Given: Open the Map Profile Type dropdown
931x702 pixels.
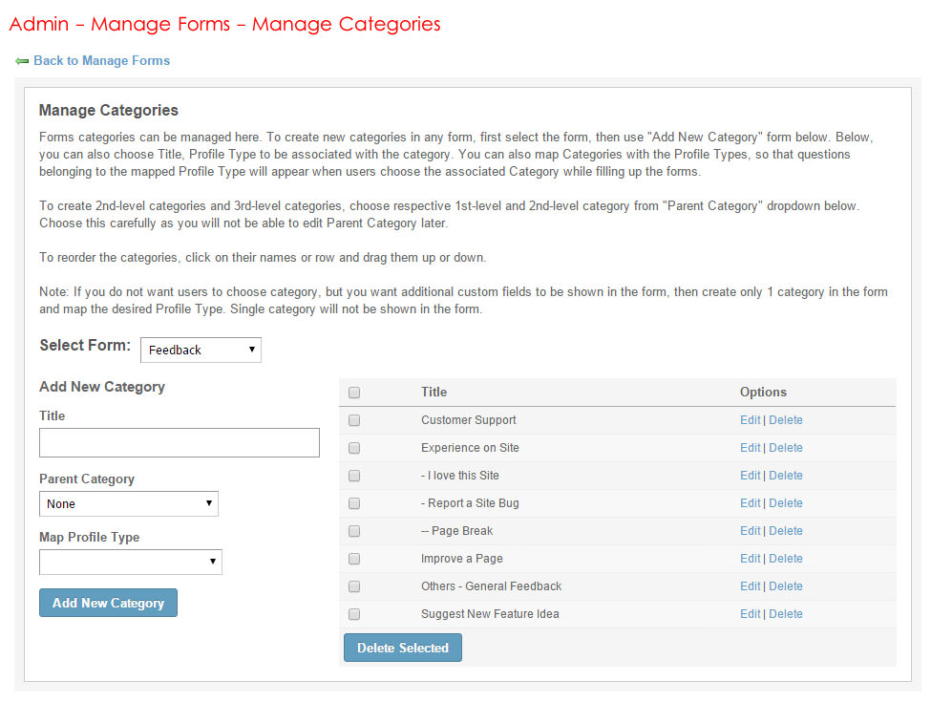Looking at the screenshot, I should [130, 562].
